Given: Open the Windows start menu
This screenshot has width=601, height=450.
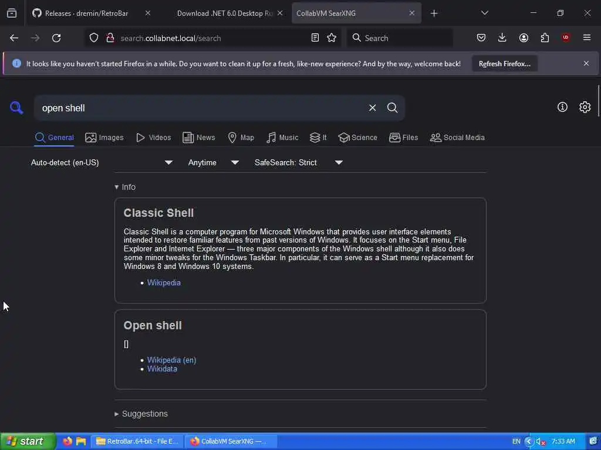Looking at the screenshot, I should pyautogui.click(x=28, y=441).
